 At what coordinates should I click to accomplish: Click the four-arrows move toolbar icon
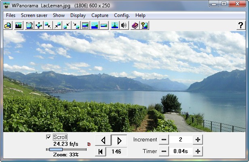coord(39,25)
